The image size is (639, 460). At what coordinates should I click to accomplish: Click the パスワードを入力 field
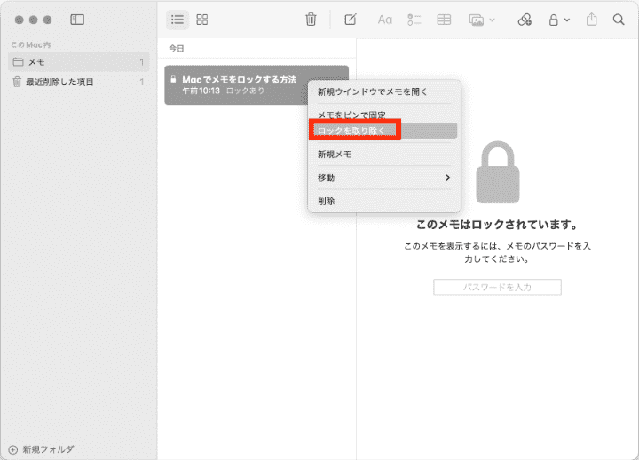point(497,287)
